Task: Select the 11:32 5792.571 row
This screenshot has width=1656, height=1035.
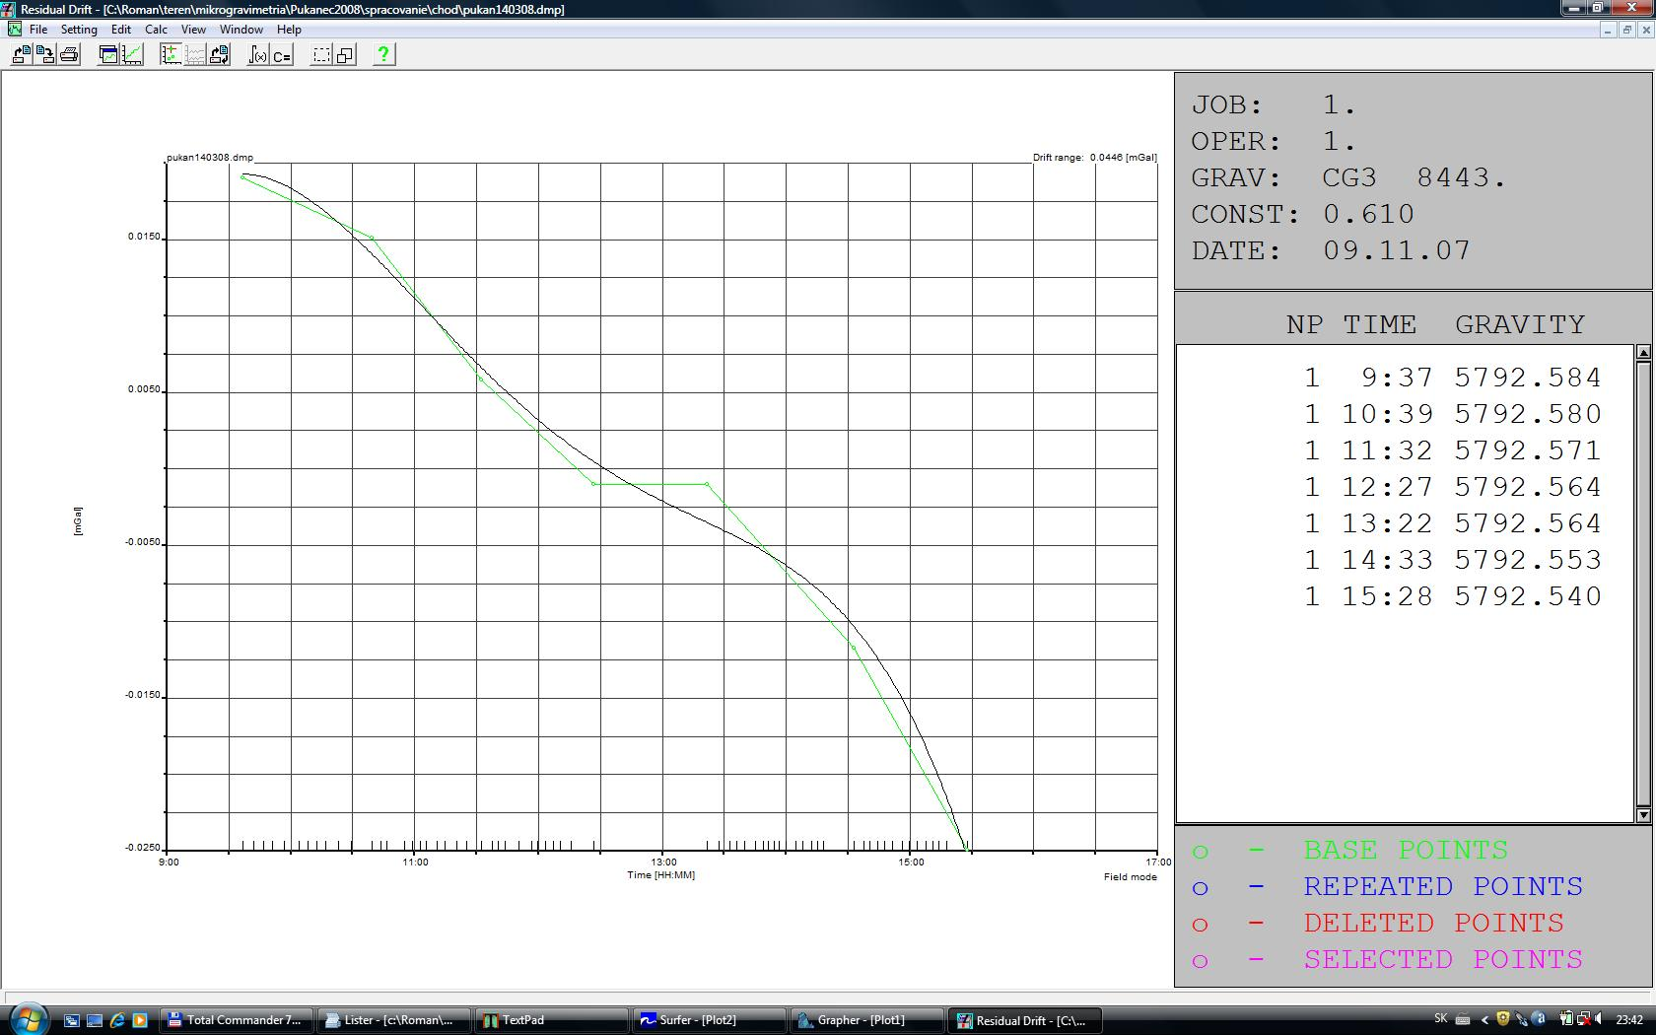Action: point(1453,450)
